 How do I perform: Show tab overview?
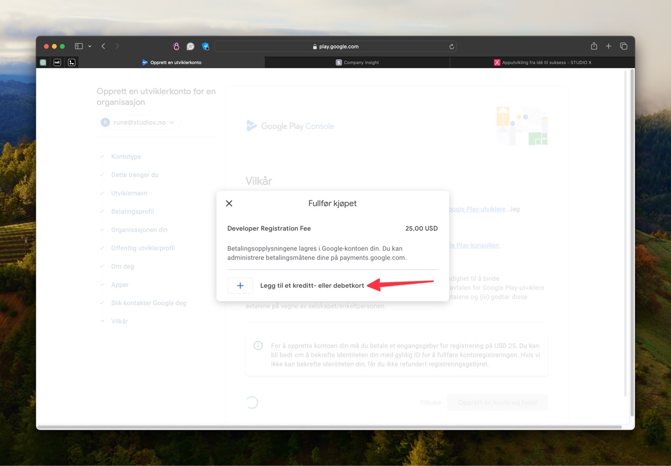(623, 46)
